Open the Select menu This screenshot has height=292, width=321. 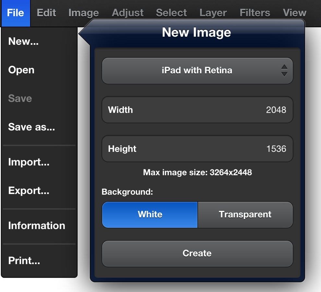[171, 13]
